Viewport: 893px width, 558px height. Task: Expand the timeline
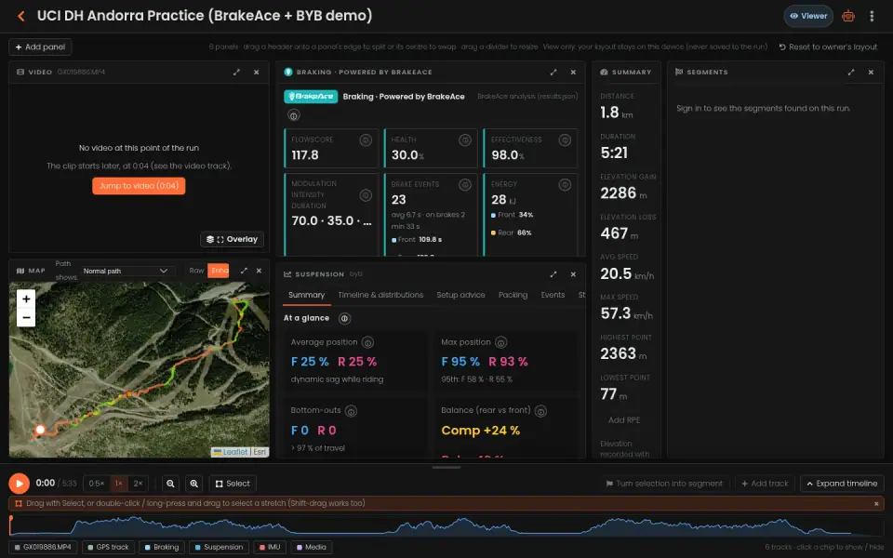842,484
